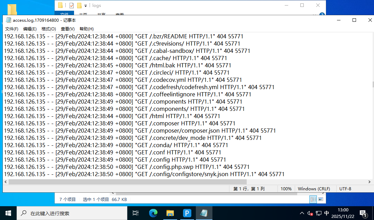This screenshot has height=220, width=374.
Task: Click the /.codefresh/codefresh.yml log line
Action: pyautogui.click(x=139, y=87)
